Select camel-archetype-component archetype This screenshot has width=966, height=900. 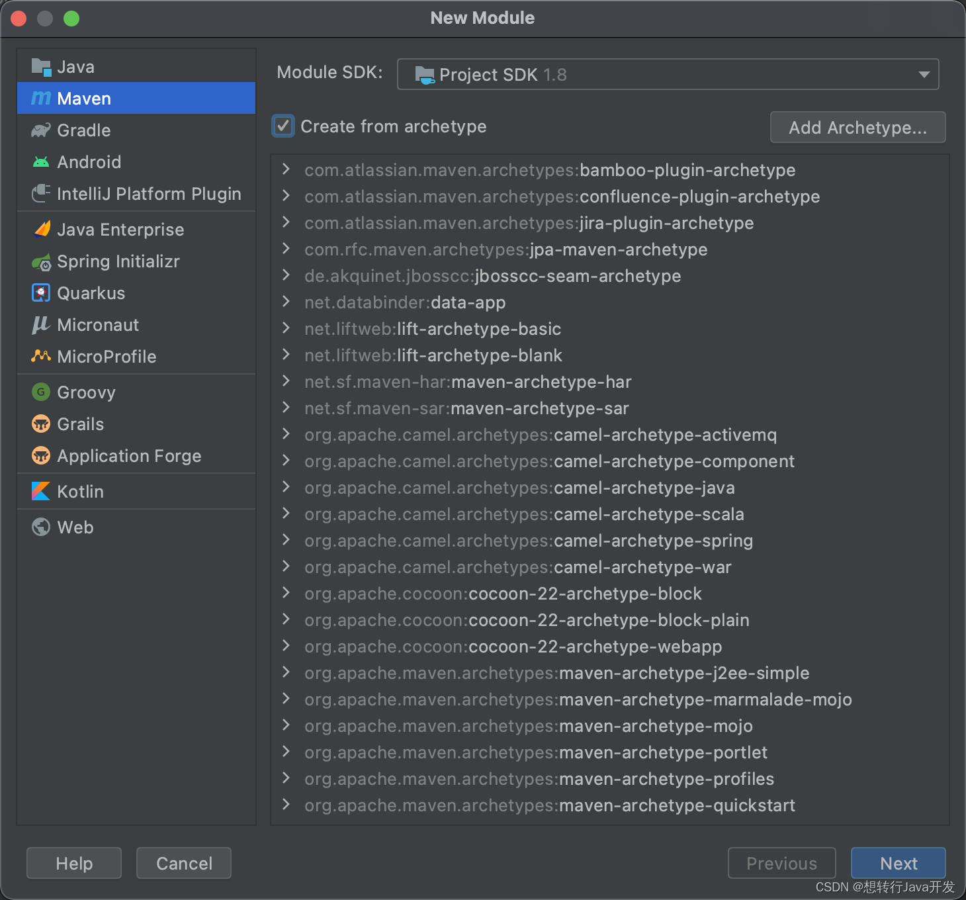[610, 461]
